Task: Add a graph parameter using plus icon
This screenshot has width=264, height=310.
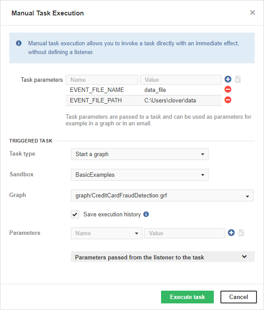Action: pyautogui.click(x=231, y=233)
